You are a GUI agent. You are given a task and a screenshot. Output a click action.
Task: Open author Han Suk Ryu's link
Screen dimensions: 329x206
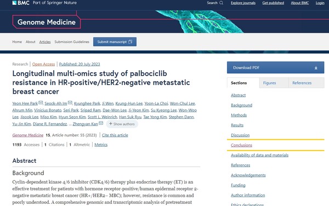pos(131,117)
